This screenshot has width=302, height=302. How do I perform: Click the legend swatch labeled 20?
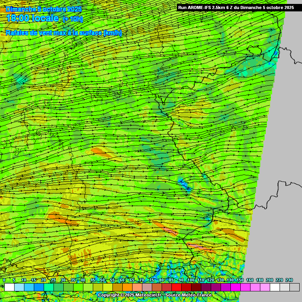point(48,287)
